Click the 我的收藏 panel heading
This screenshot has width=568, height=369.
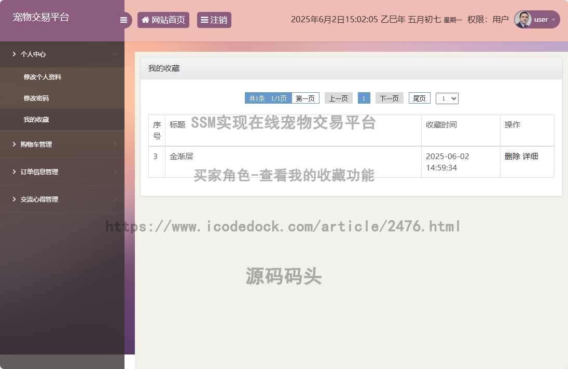[x=164, y=68]
